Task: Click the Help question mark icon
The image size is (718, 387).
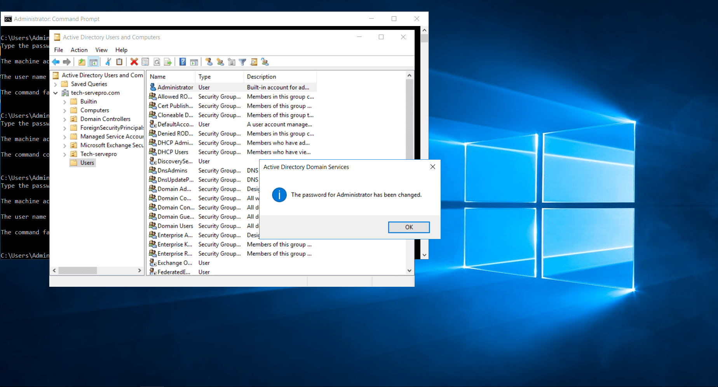Action: pos(183,62)
